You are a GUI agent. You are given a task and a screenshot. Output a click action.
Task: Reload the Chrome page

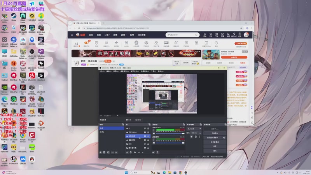pyautogui.click(x=79, y=28)
